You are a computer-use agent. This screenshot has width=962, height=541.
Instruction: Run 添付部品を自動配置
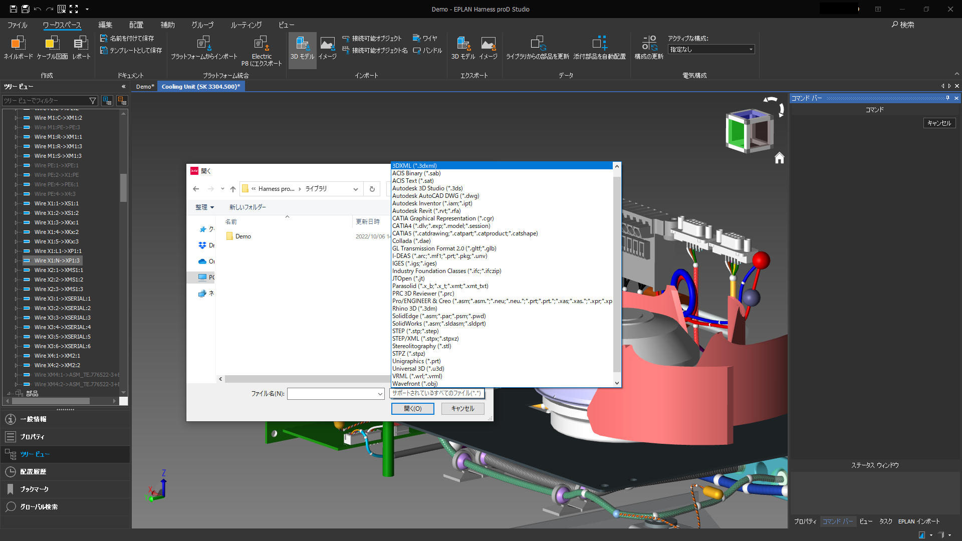coord(601,48)
